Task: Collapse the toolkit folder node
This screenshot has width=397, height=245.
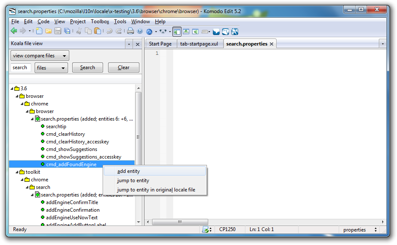Action: click(17, 172)
